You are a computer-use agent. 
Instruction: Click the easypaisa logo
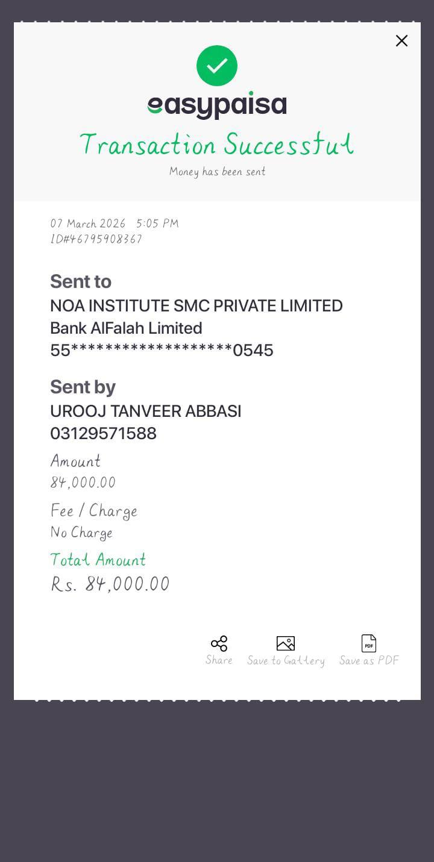(217, 105)
